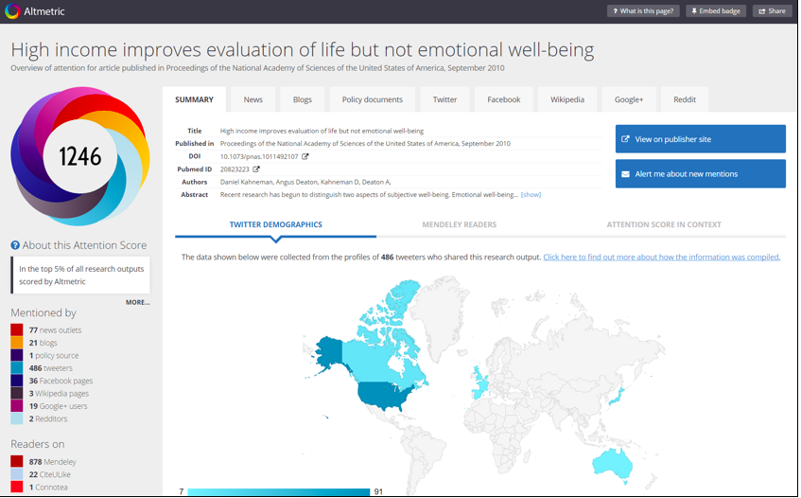
Task: Switch to the News tab
Action: point(252,99)
